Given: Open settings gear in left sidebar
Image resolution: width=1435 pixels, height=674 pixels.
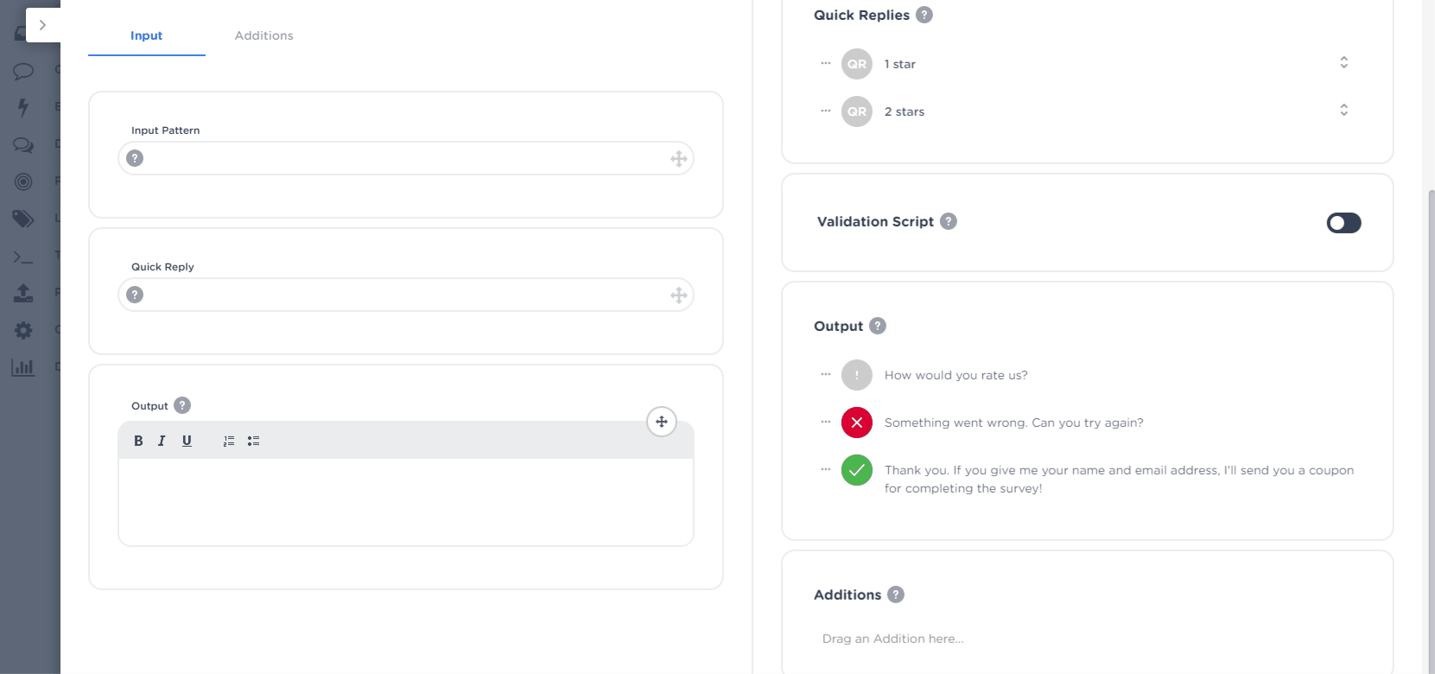Looking at the screenshot, I should [x=23, y=330].
